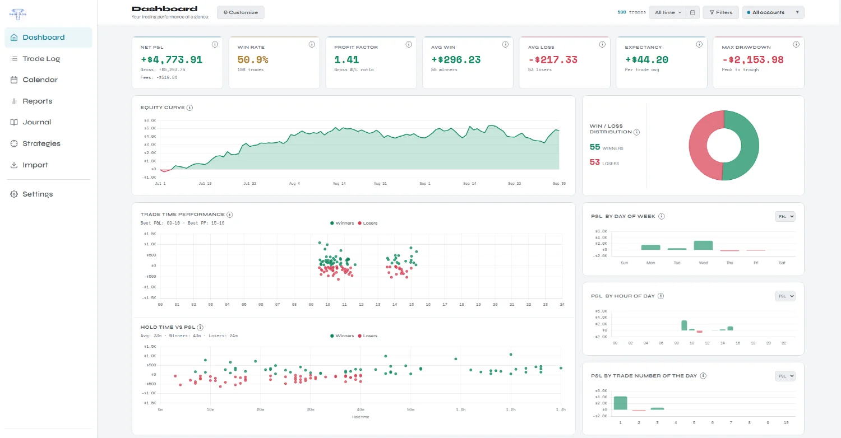
Task: Open P&L by Hour of Day info icon
Action: click(659, 296)
